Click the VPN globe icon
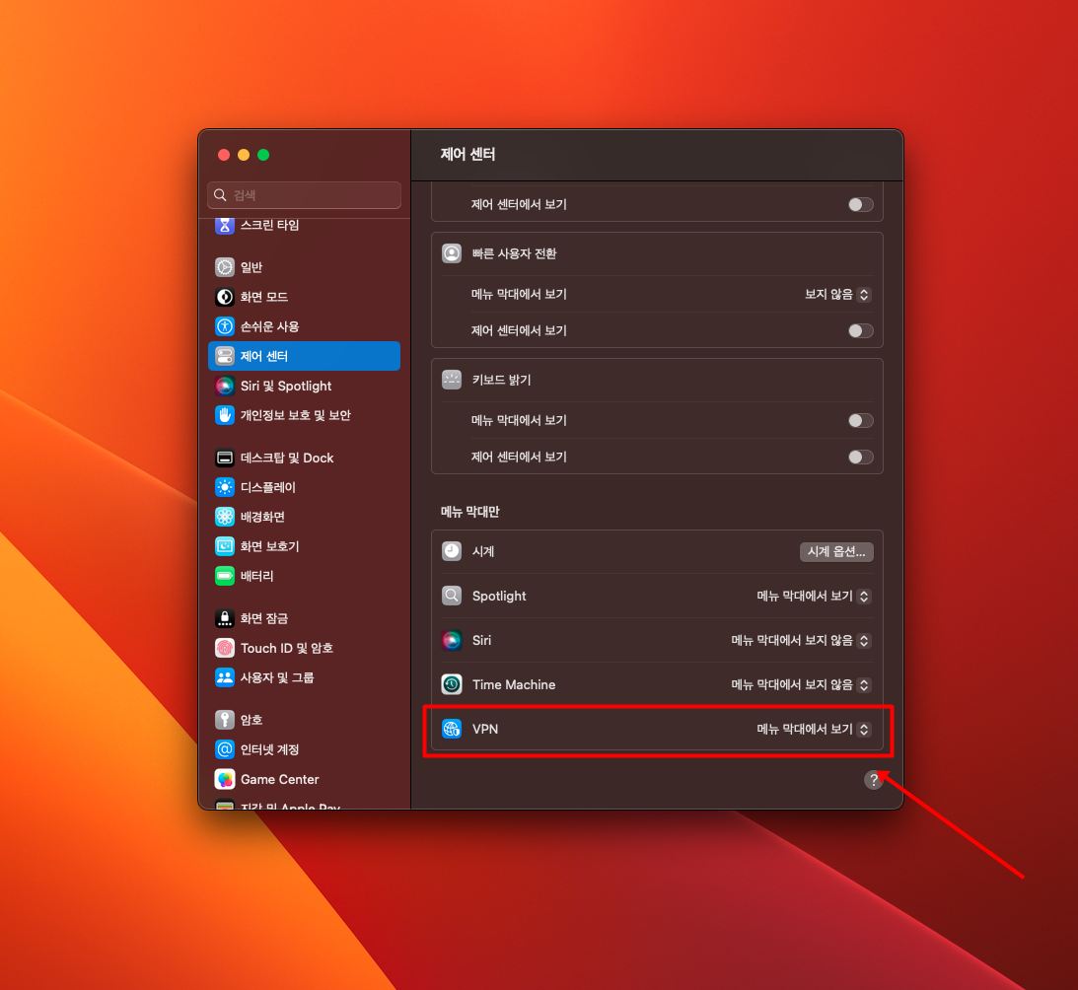The image size is (1078, 990). coord(452,729)
